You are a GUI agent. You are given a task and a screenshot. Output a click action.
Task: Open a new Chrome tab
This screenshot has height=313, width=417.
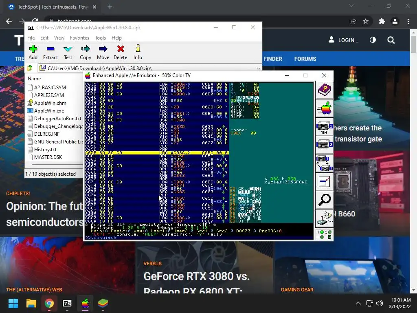[x=110, y=7]
